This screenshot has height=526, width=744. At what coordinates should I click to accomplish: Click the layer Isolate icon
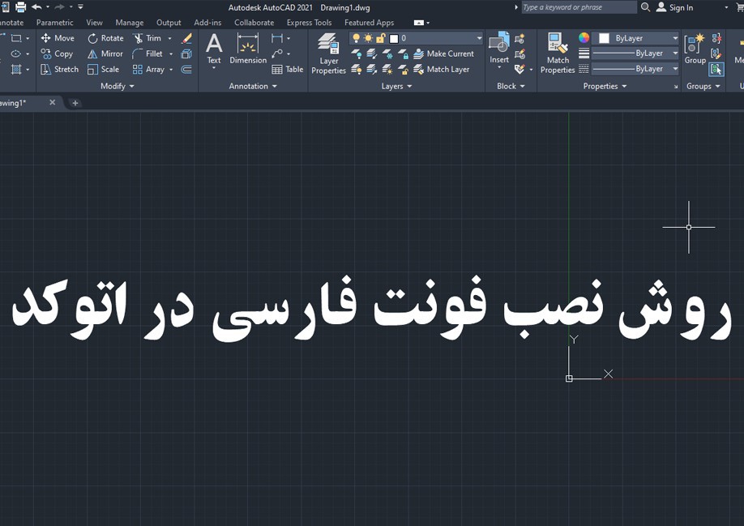tap(371, 53)
